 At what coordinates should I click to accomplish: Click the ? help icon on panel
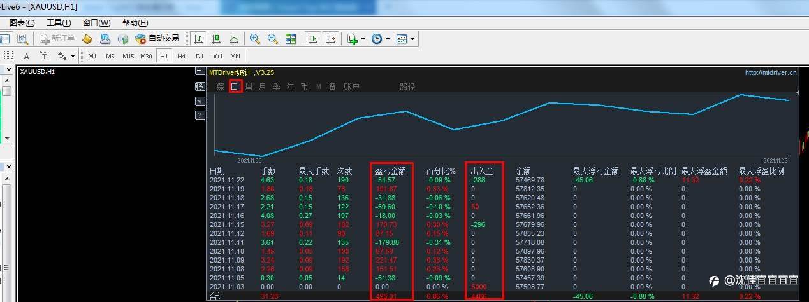click(x=200, y=115)
